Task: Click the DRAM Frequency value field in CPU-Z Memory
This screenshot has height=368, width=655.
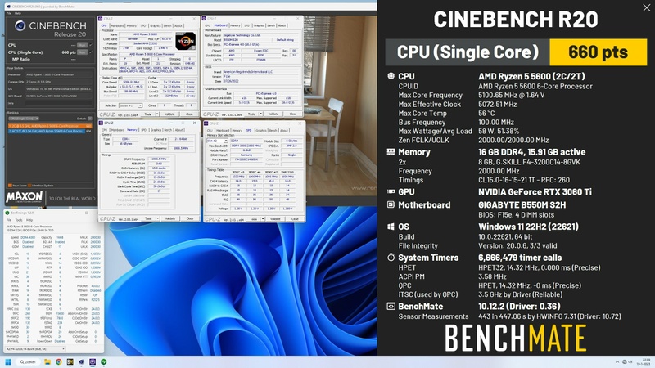Action: click(159, 159)
